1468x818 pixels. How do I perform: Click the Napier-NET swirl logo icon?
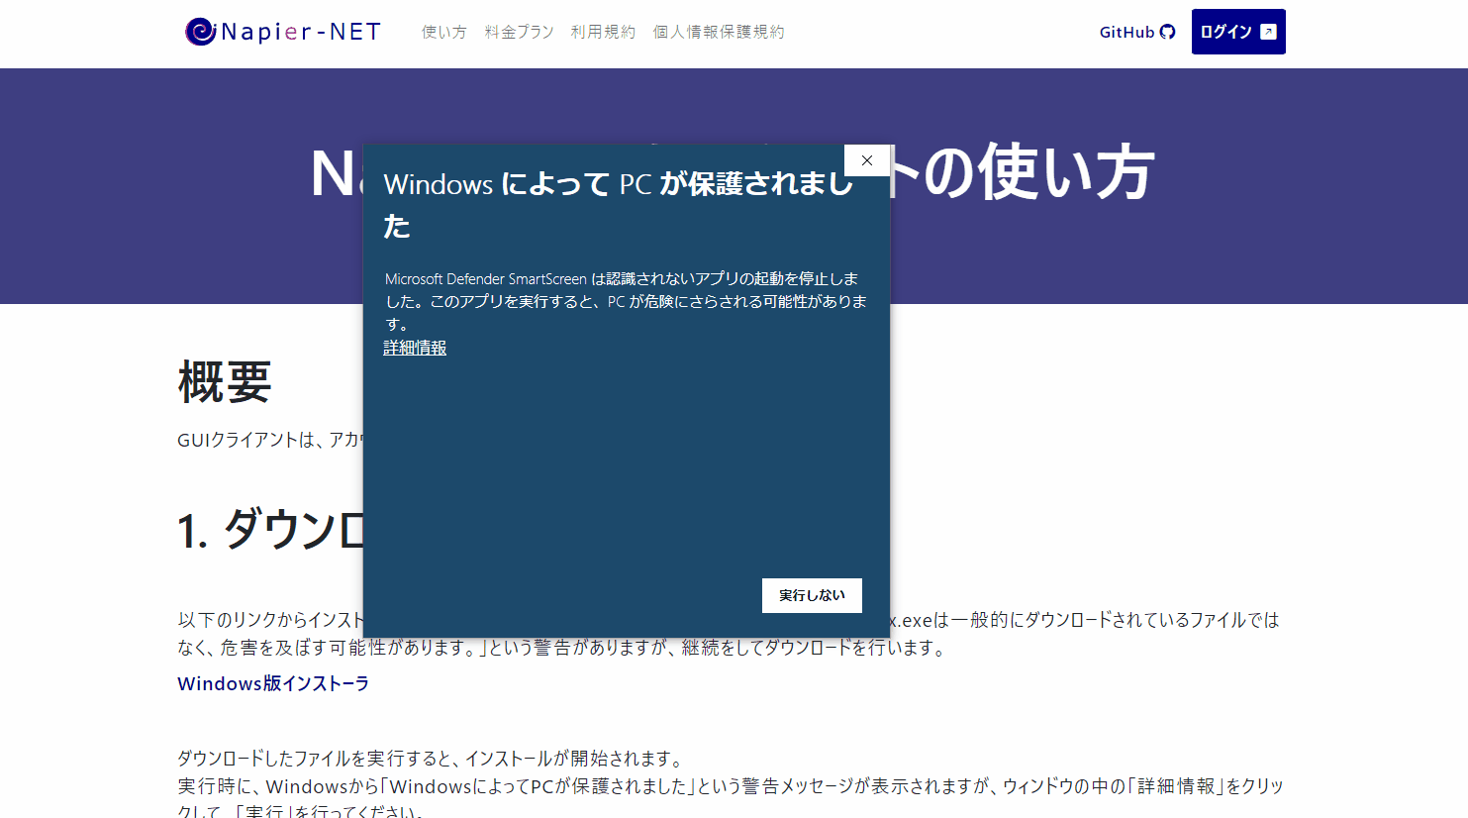[200, 32]
